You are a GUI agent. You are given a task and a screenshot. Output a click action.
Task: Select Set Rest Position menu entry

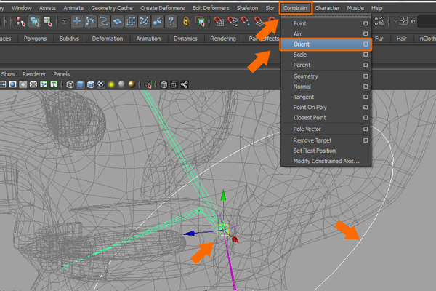pyautogui.click(x=326, y=151)
